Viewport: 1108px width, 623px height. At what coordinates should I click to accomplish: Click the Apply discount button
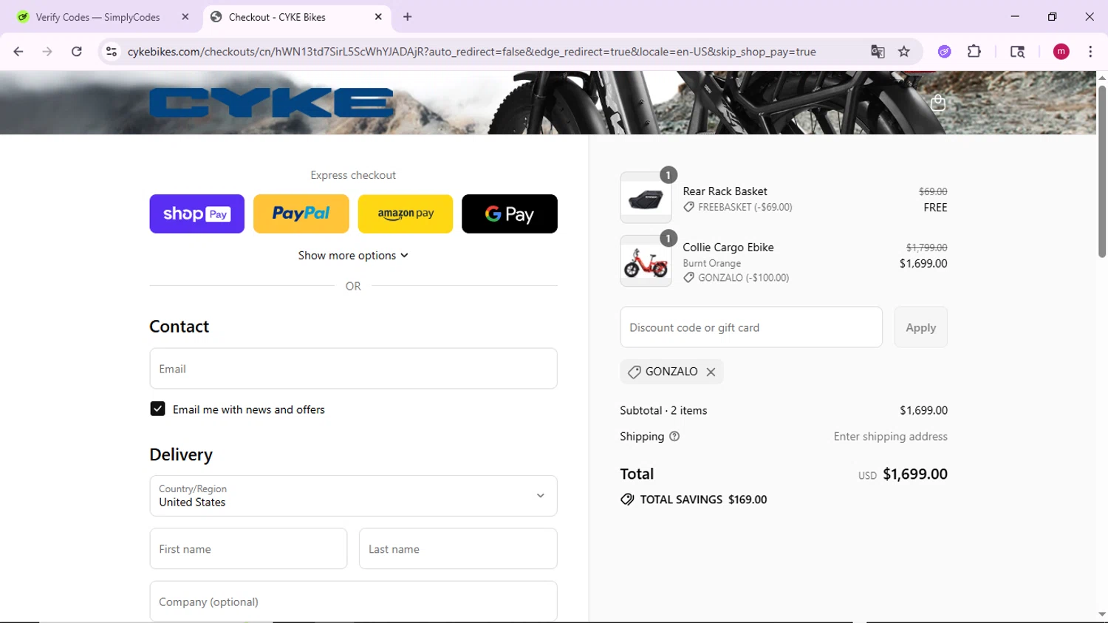click(920, 327)
